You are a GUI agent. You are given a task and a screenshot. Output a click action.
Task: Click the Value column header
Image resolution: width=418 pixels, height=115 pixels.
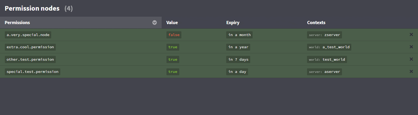[x=172, y=23]
